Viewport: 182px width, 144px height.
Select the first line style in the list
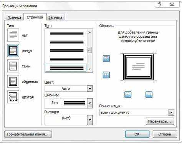66,33
